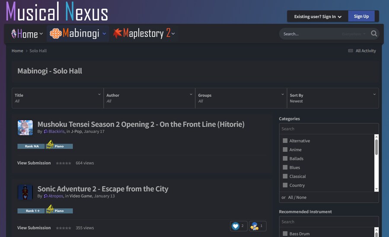
Task: Click Categories scrollbar down arrow
Action: (x=376, y=189)
